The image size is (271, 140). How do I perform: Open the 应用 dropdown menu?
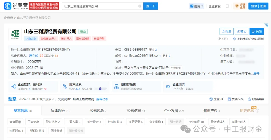click(x=197, y=6)
